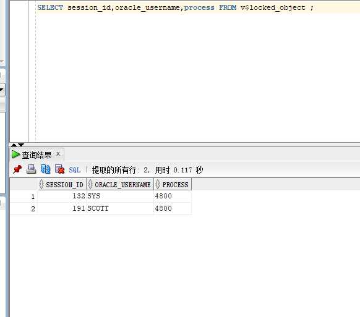Click the SELECT keyword in the SQL editor
This screenshot has width=360, height=317.
coord(50,7)
